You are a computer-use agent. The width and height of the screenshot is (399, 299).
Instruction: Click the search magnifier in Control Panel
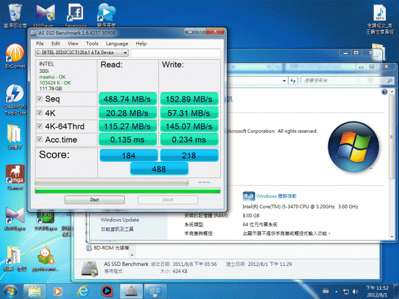[390, 81]
